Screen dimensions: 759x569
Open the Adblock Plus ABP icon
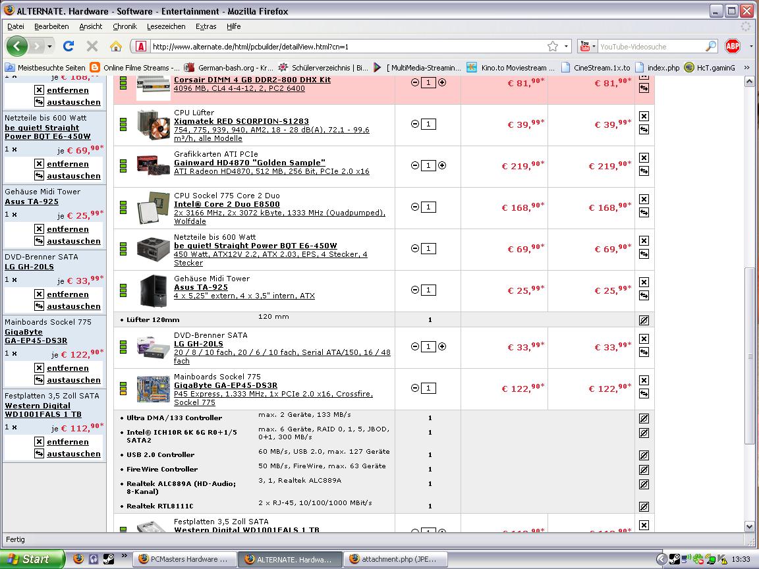733,47
